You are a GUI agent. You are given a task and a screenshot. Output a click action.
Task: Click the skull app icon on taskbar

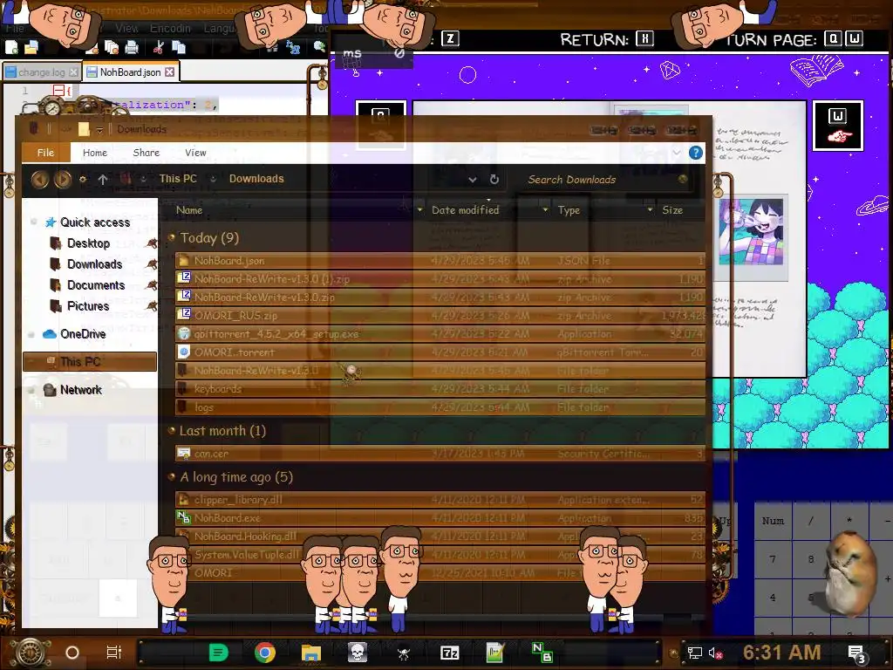pos(358,653)
